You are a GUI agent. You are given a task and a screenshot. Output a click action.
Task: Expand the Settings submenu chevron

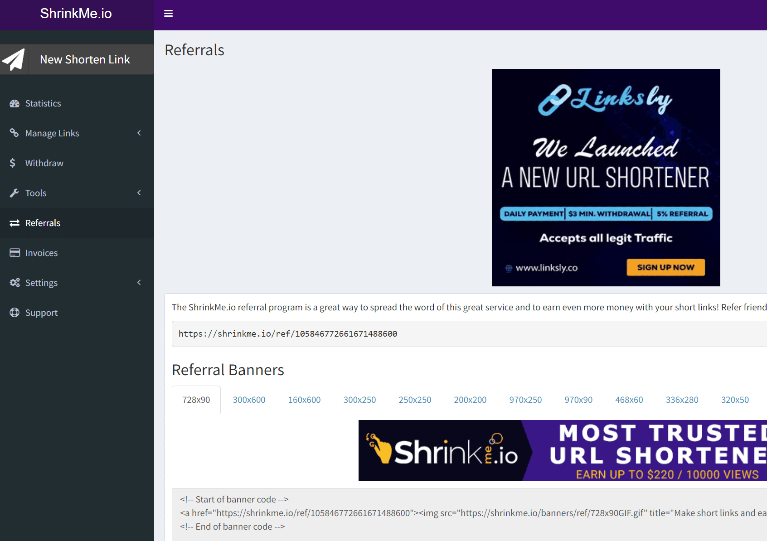tap(139, 282)
